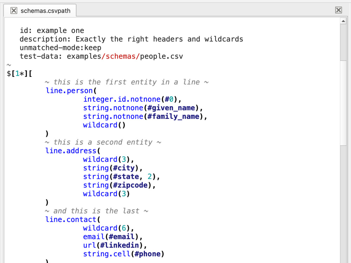
Task: Click the 'this is a second entity' comment
Action: (103, 142)
